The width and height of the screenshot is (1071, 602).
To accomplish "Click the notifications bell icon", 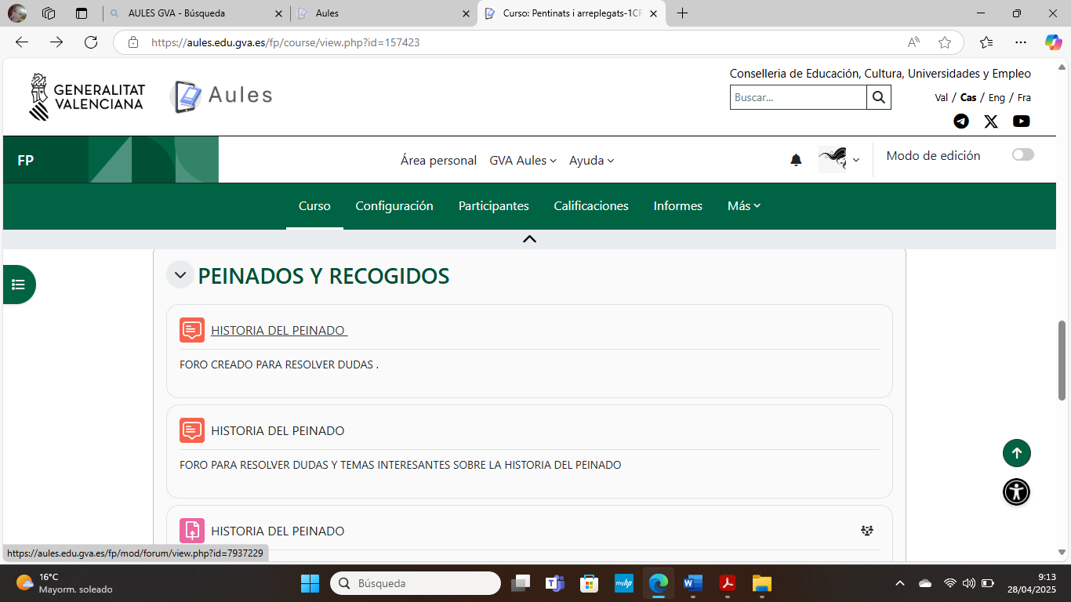I will click(x=796, y=160).
